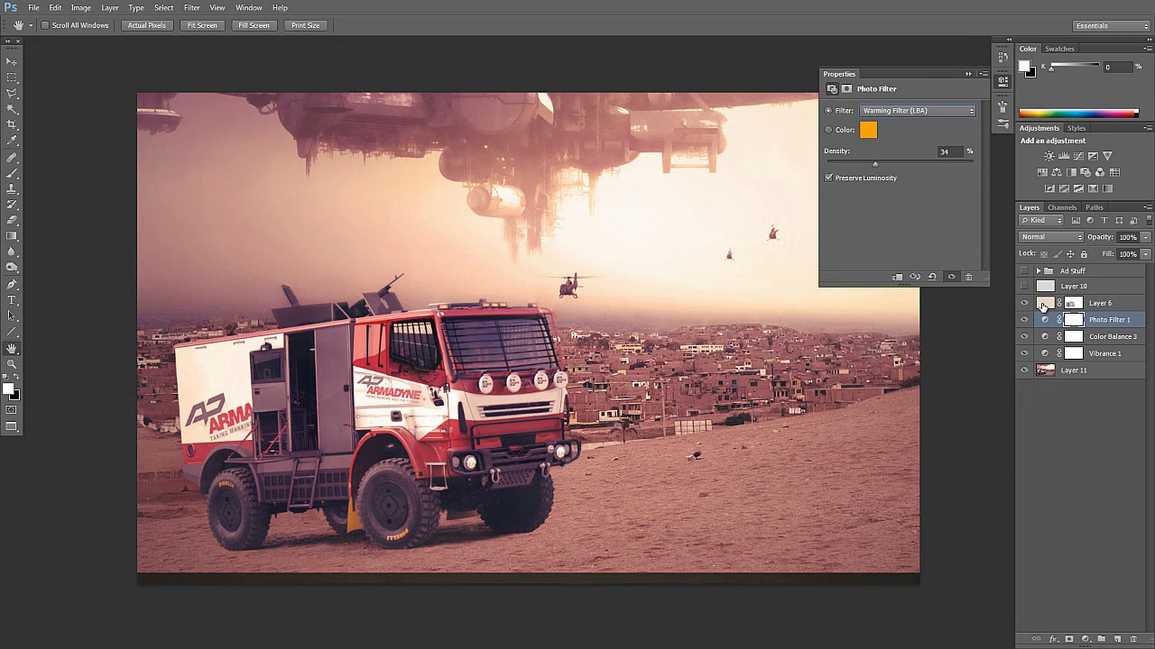Open the Normal blend mode dropdown

1050,237
